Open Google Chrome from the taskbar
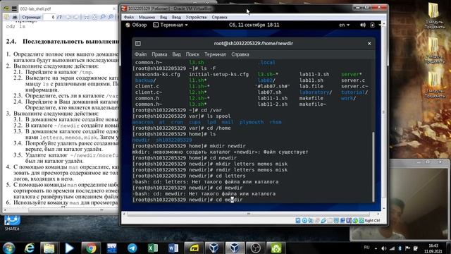This screenshot has height=254, width=451. pos(91,248)
